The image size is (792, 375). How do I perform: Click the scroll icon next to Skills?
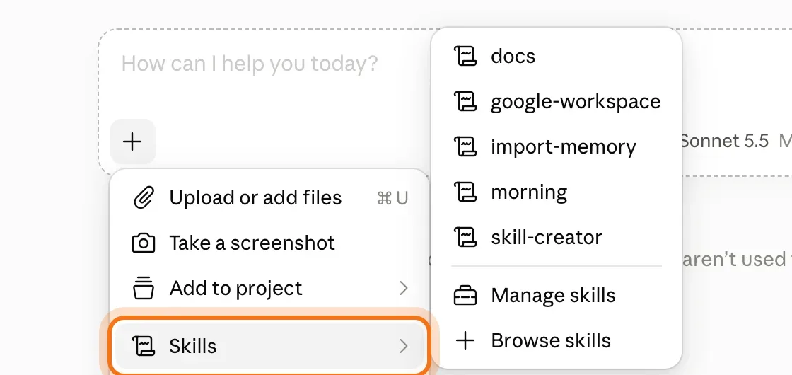[143, 346]
